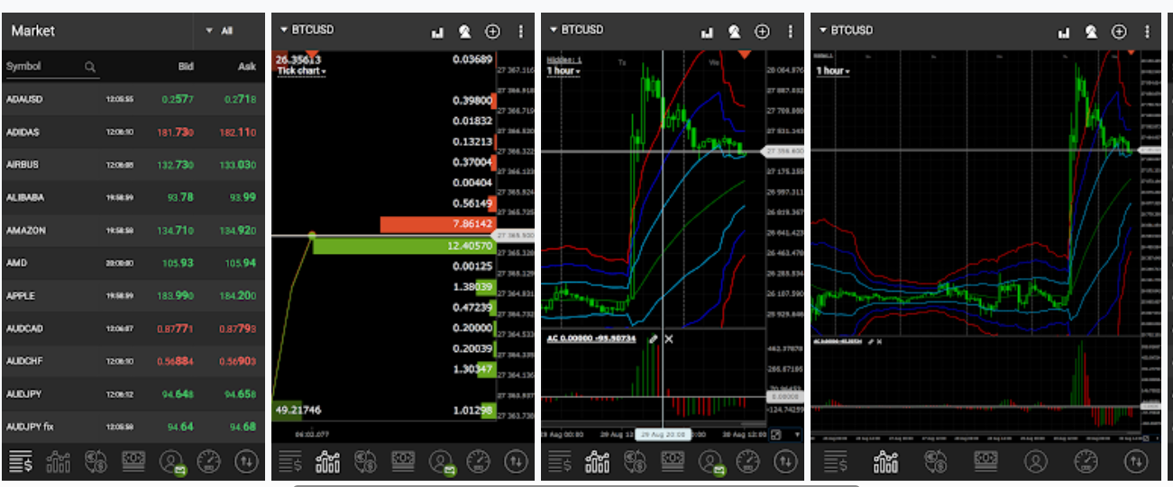
Task: Select AUDCAD row in Market list
Action: (x=133, y=329)
